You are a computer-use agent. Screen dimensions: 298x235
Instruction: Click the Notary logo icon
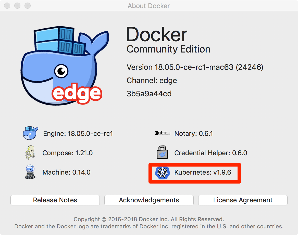pos(163,133)
